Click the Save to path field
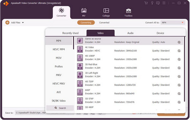 (x=41, y=113)
